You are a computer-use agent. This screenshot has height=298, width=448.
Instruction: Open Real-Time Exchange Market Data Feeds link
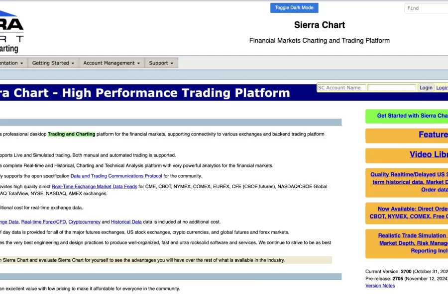coord(94,187)
